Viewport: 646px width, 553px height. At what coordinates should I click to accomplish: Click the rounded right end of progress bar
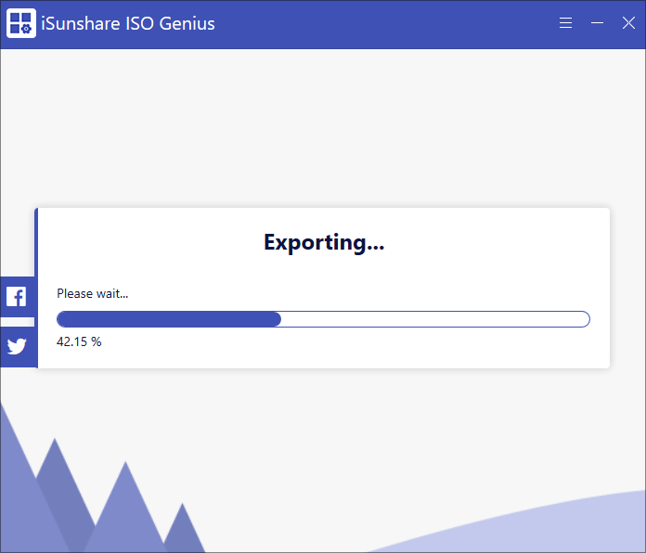[584, 319]
